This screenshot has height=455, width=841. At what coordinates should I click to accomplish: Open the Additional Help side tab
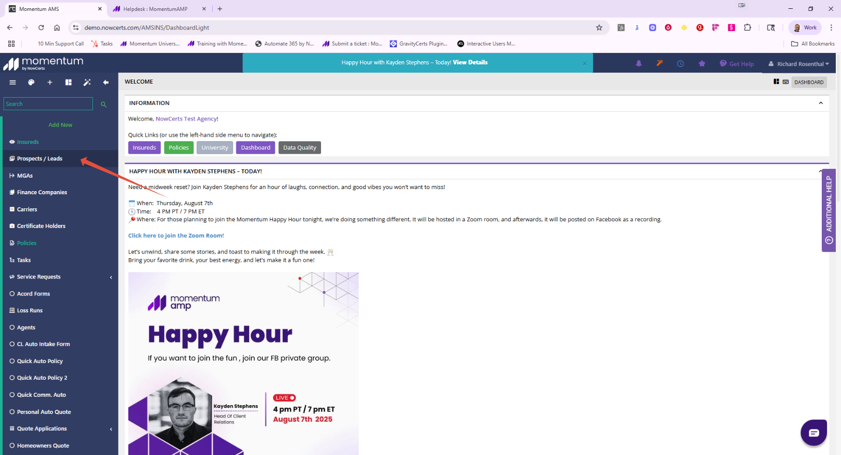[x=829, y=210]
